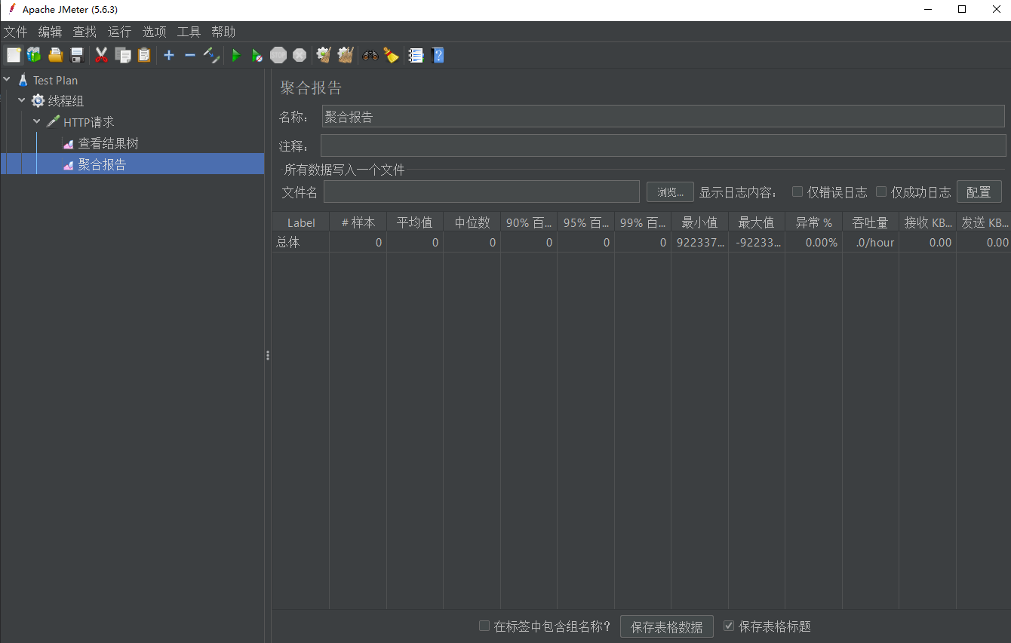The image size is (1011, 643).
Task: Click the 接收 KB... column header
Action: (x=928, y=222)
